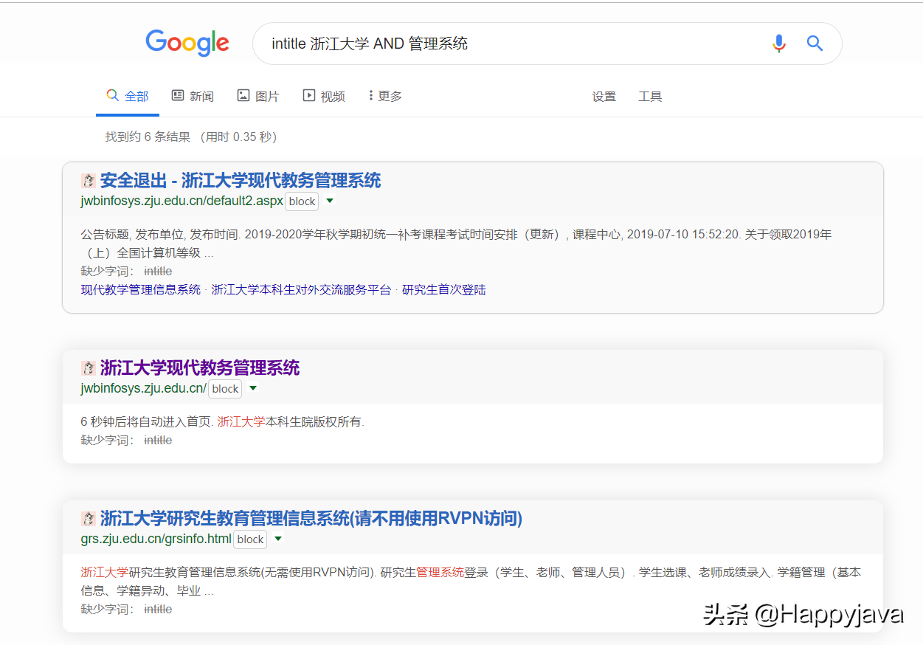
Task: Open result 浙江大学研究生教育管理信息系统
Action: pos(311,519)
